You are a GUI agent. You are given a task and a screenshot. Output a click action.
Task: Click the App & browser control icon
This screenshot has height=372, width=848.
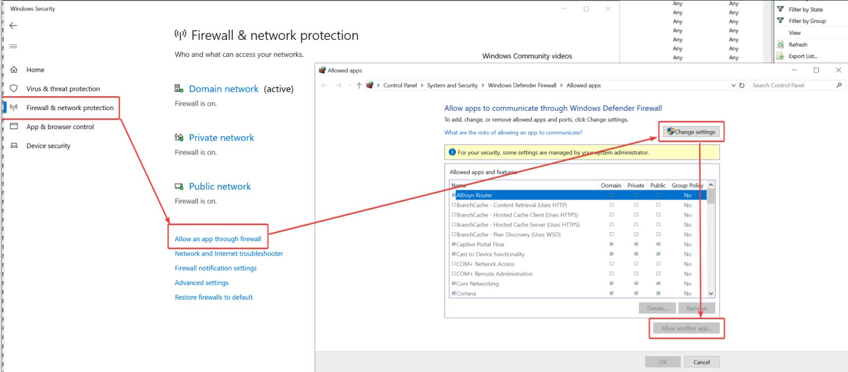pyautogui.click(x=14, y=126)
